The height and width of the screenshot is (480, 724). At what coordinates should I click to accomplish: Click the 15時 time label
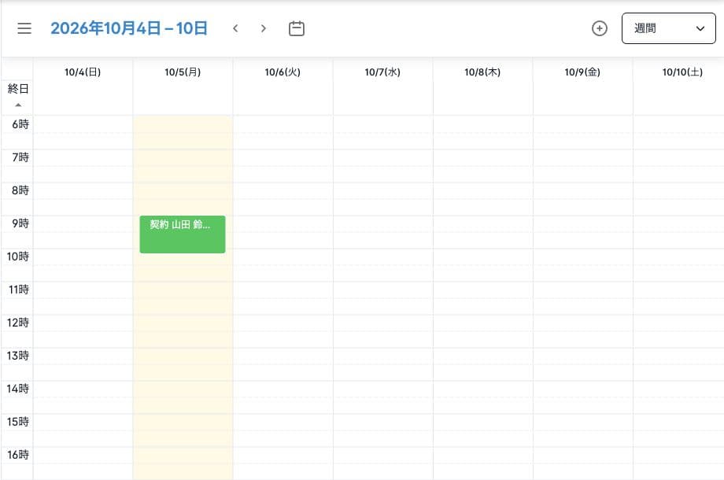(18, 422)
